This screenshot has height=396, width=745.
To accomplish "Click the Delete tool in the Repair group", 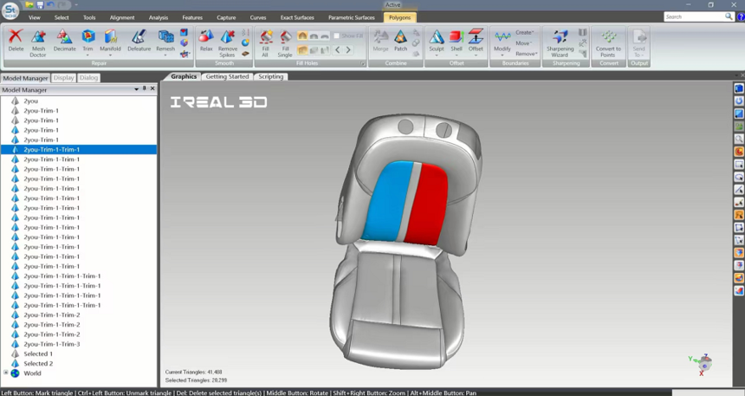I will coord(16,41).
